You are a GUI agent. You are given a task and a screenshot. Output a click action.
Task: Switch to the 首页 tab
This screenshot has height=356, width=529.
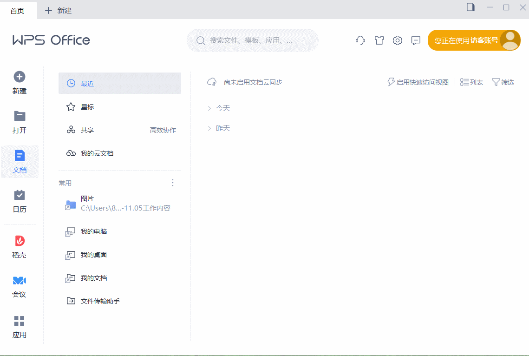pyautogui.click(x=18, y=11)
